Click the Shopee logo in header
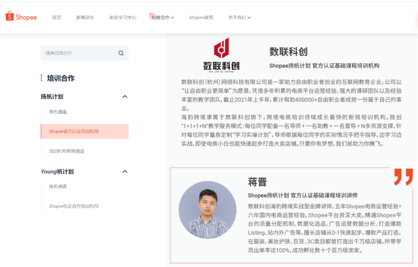418x267 pixels. (x=21, y=17)
